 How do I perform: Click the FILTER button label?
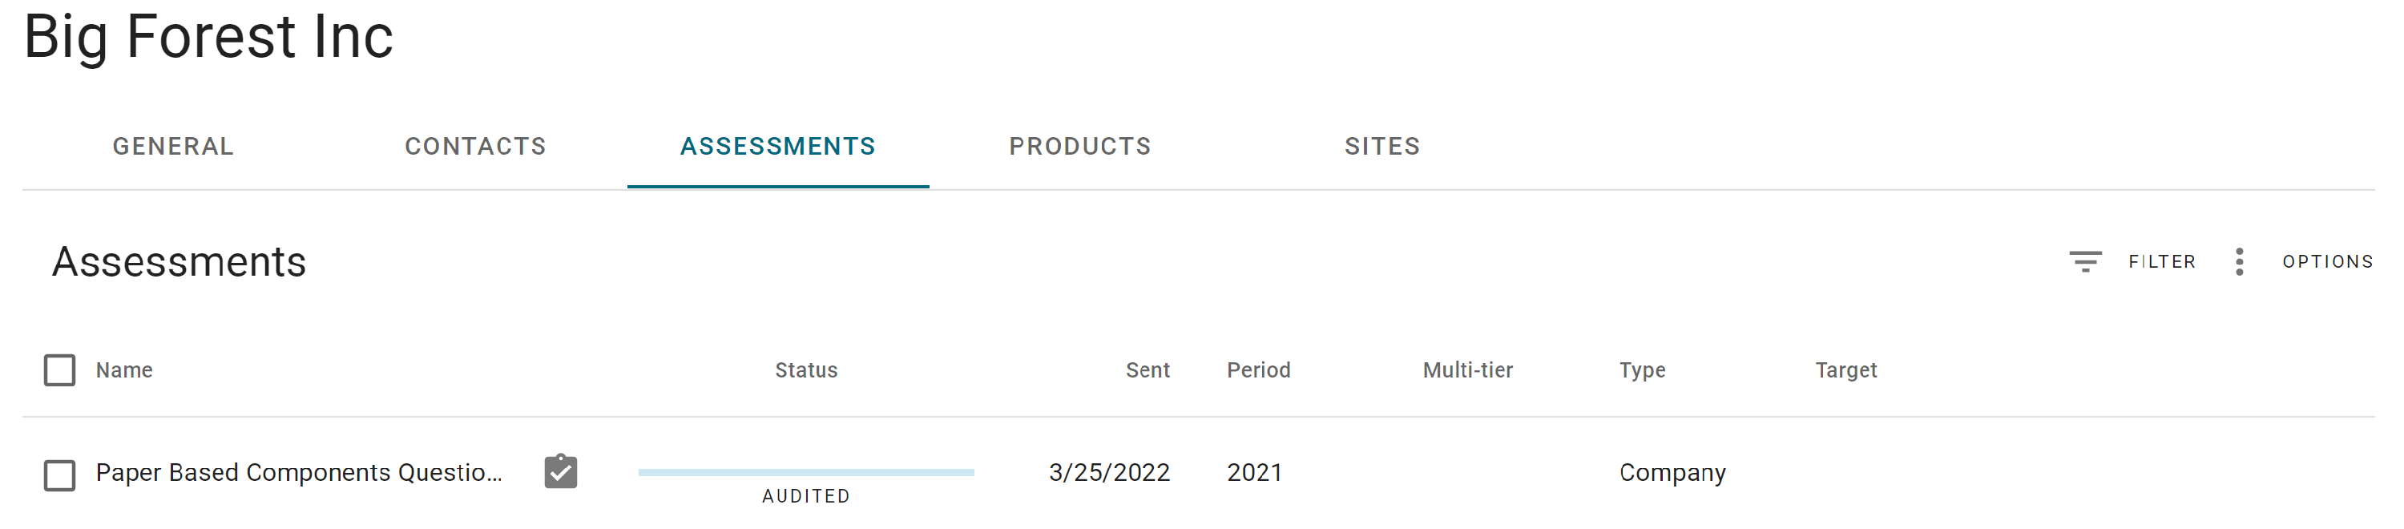pos(2161,262)
